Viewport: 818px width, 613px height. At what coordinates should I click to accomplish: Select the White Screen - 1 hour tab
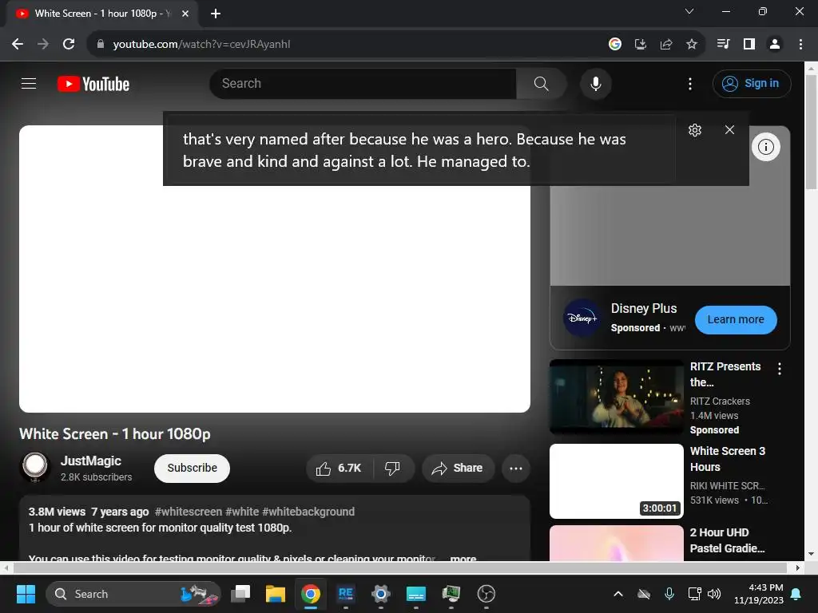pyautogui.click(x=102, y=14)
